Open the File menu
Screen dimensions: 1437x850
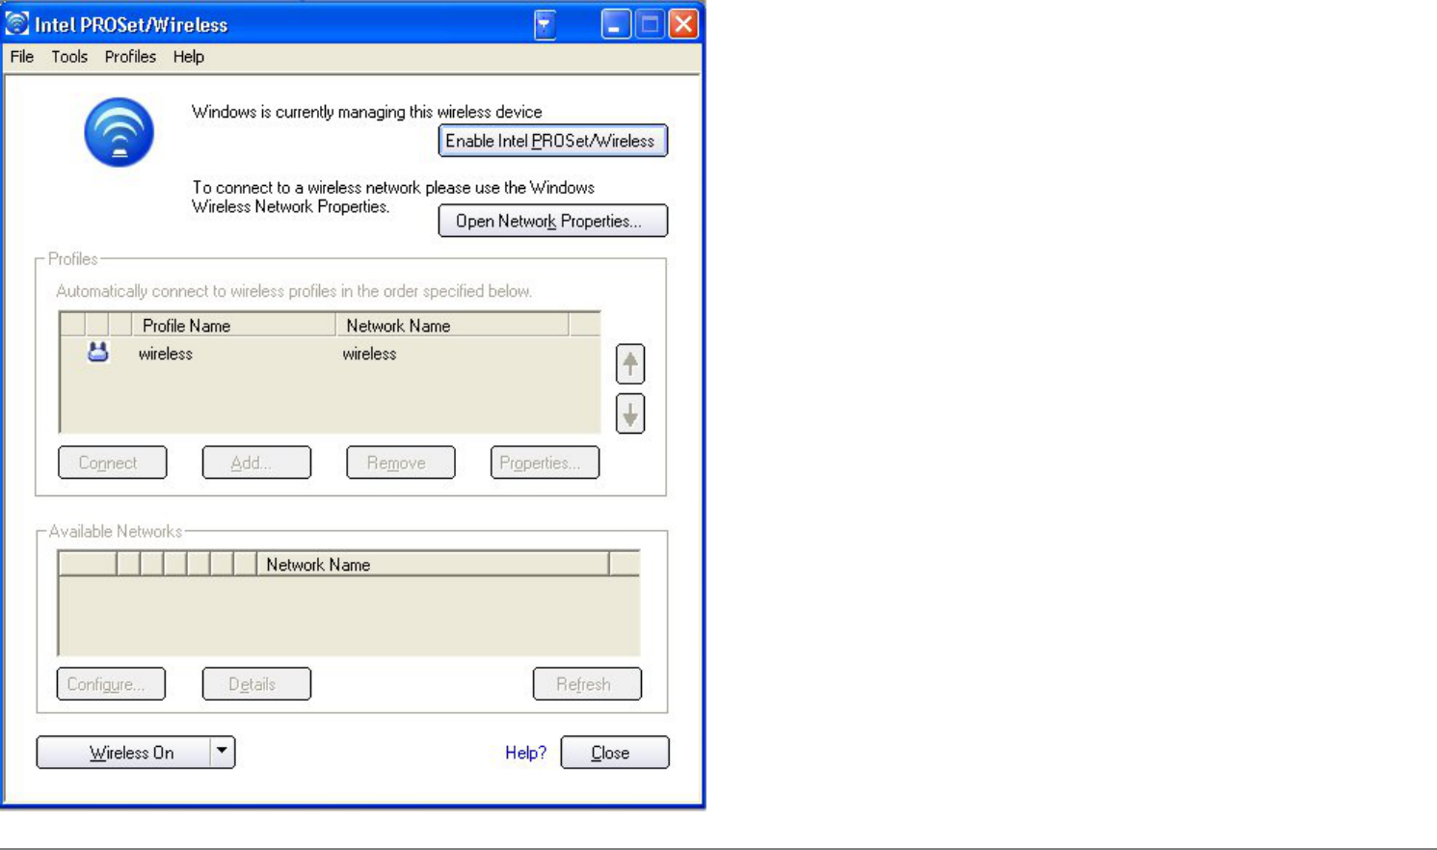point(22,57)
